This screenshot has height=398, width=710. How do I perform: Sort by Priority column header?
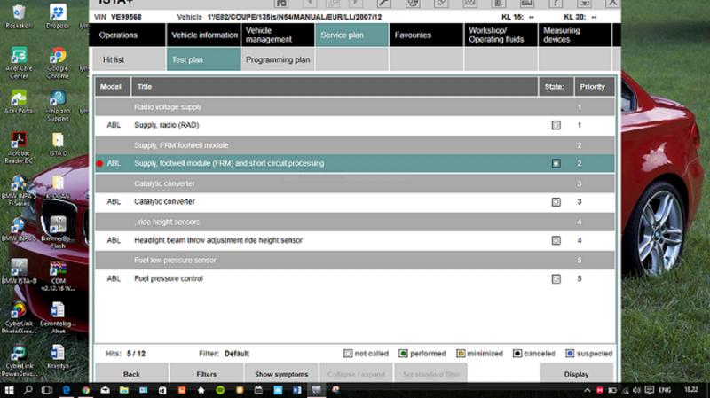tap(594, 87)
